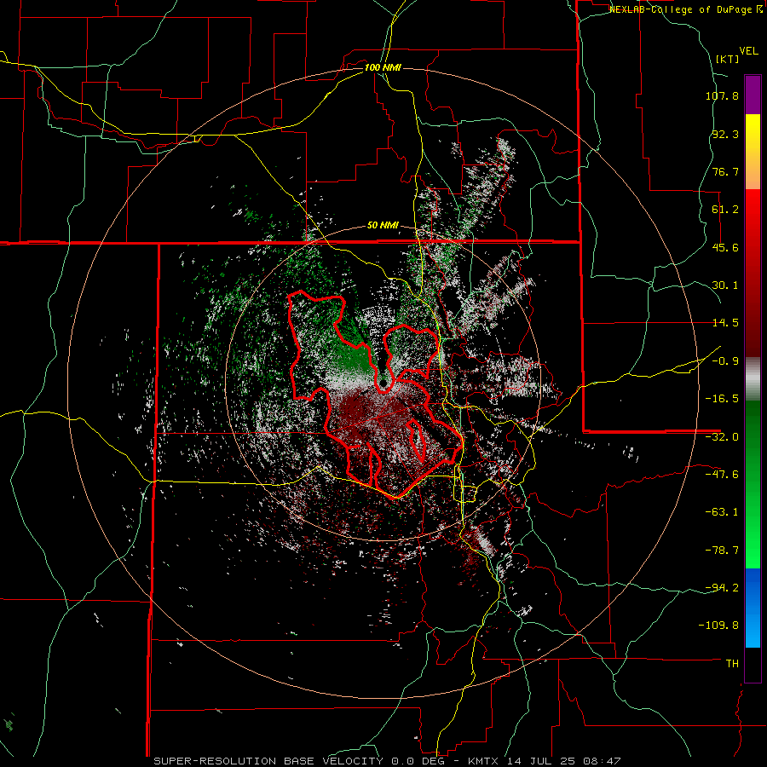Select the 76.7 legend value
Image resolution: width=767 pixels, height=767 pixels.
coord(725,171)
